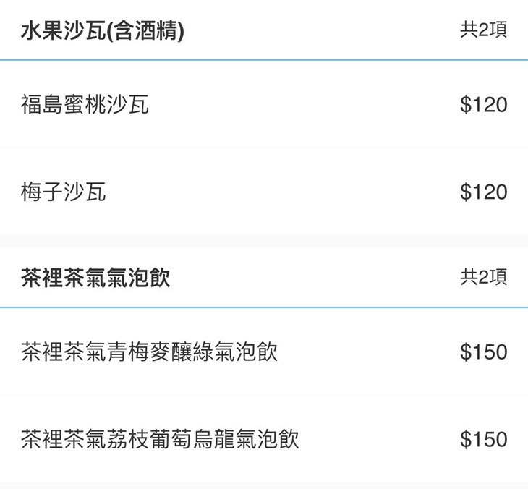Screen dimensions: 528x489
Task: Choose 茶裡茶氣荔枝葡萄烏龍氣泡飲 item name
Action: [160, 439]
